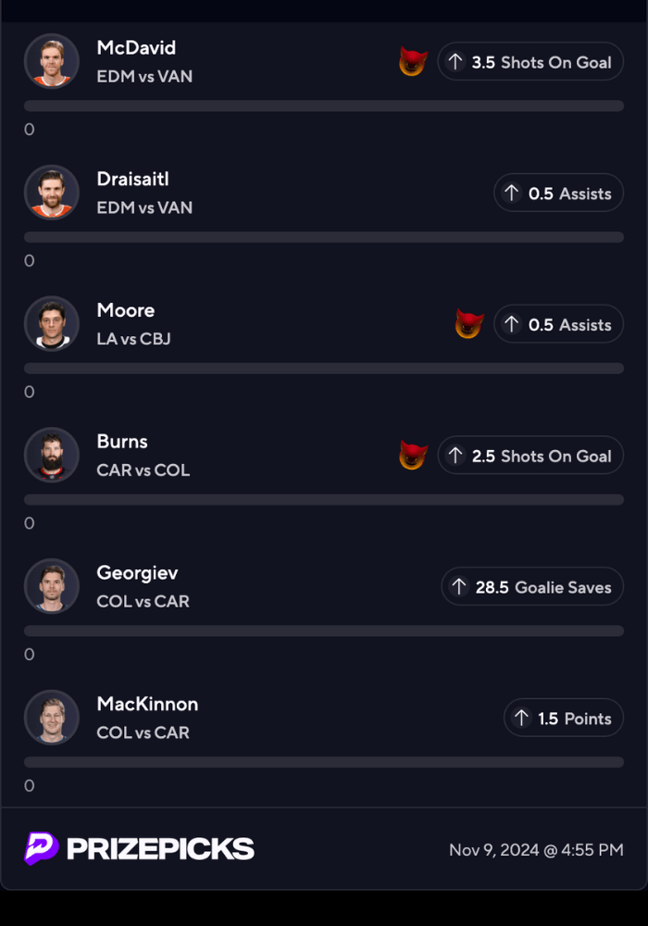Click the demon icon next to Burns
Viewport: 648px width, 926px height.
tap(413, 456)
